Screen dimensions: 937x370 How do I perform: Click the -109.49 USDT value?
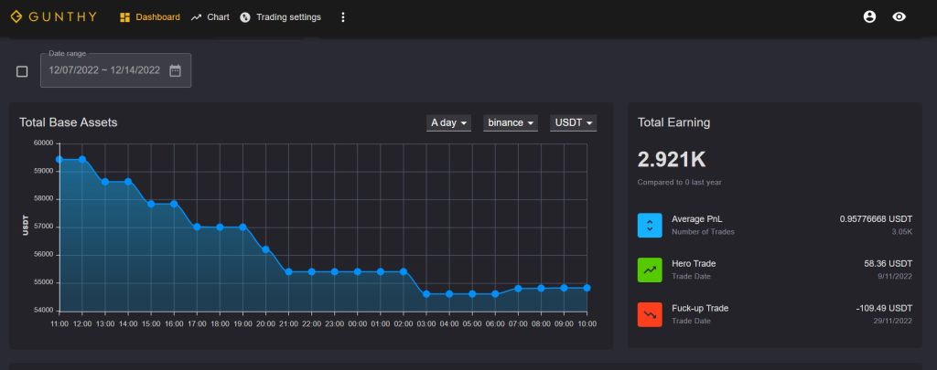(x=884, y=308)
